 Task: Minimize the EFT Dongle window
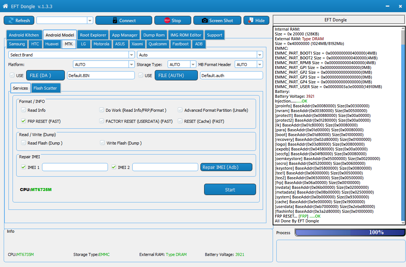tap(387, 6)
